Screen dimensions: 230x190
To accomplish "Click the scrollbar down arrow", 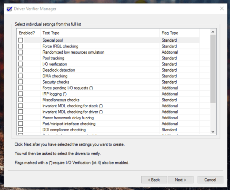I will click(x=213, y=132).
